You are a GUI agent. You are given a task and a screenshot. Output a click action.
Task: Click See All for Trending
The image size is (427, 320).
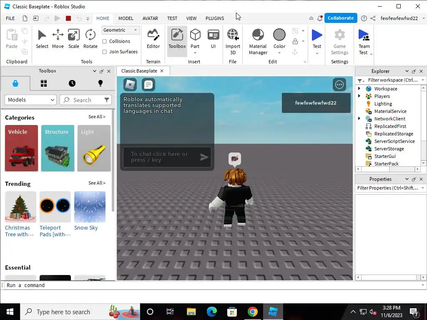[x=97, y=183]
